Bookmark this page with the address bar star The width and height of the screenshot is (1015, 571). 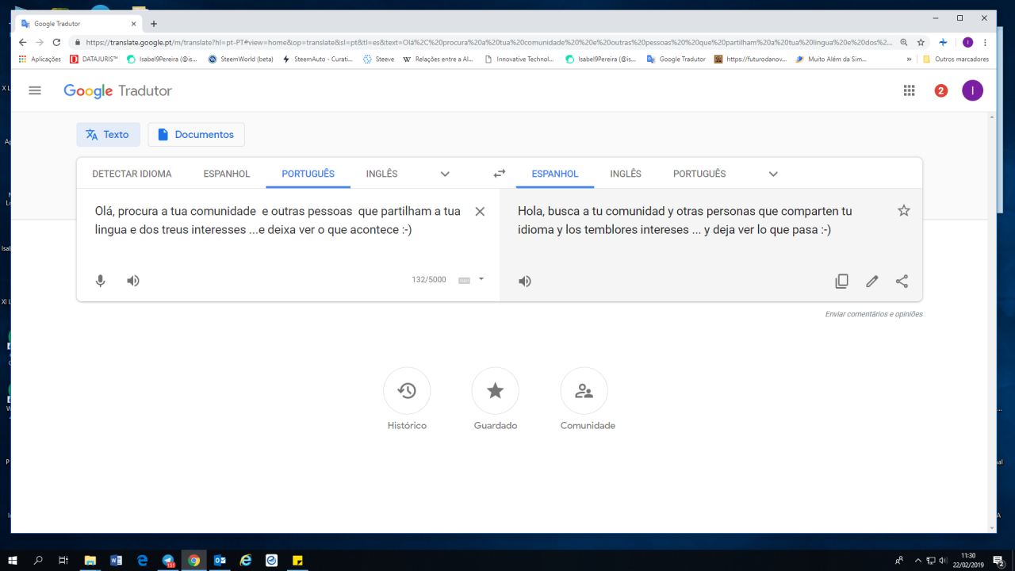pyautogui.click(x=921, y=43)
